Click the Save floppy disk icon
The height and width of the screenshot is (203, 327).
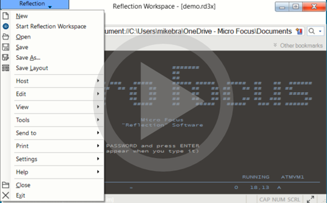tap(5, 47)
